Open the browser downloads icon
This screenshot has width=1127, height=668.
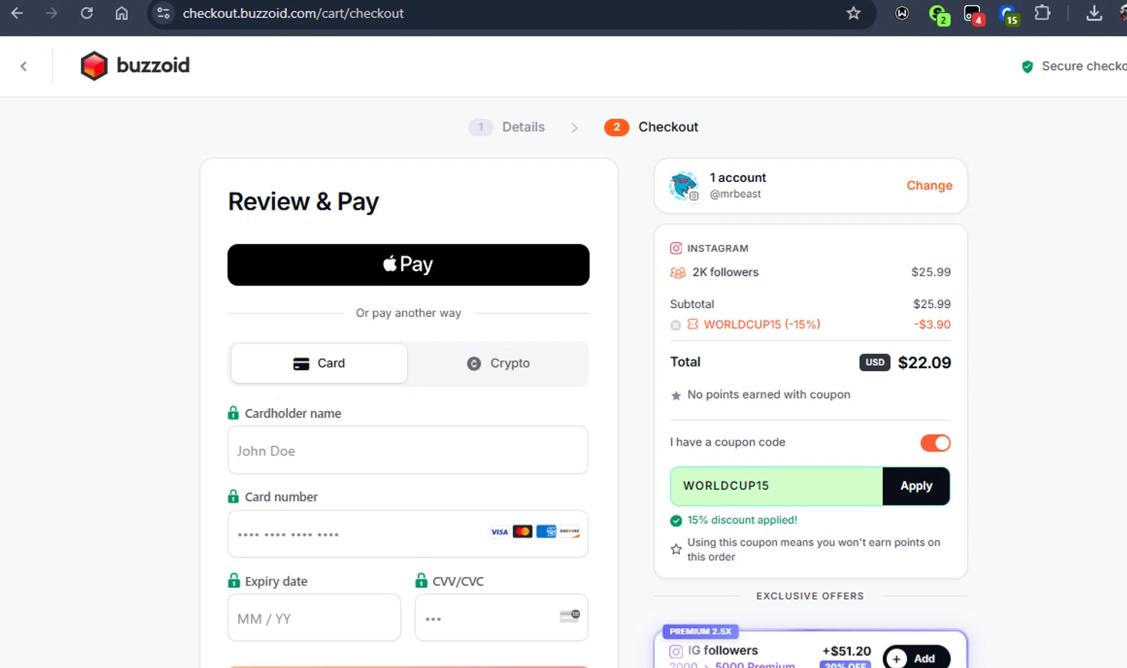(x=1094, y=13)
